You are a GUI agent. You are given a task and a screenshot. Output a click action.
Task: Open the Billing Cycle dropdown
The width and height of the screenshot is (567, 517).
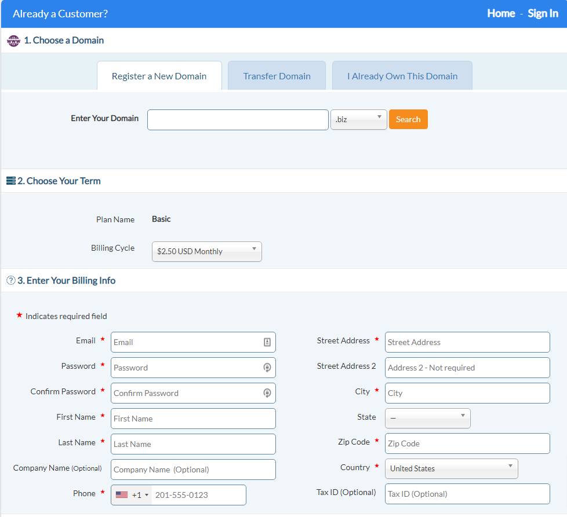click(207, 251)
